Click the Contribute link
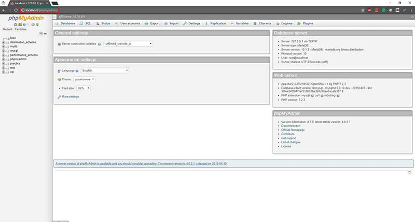The width and height of the screenshot is (415, 222). point(288,134)
